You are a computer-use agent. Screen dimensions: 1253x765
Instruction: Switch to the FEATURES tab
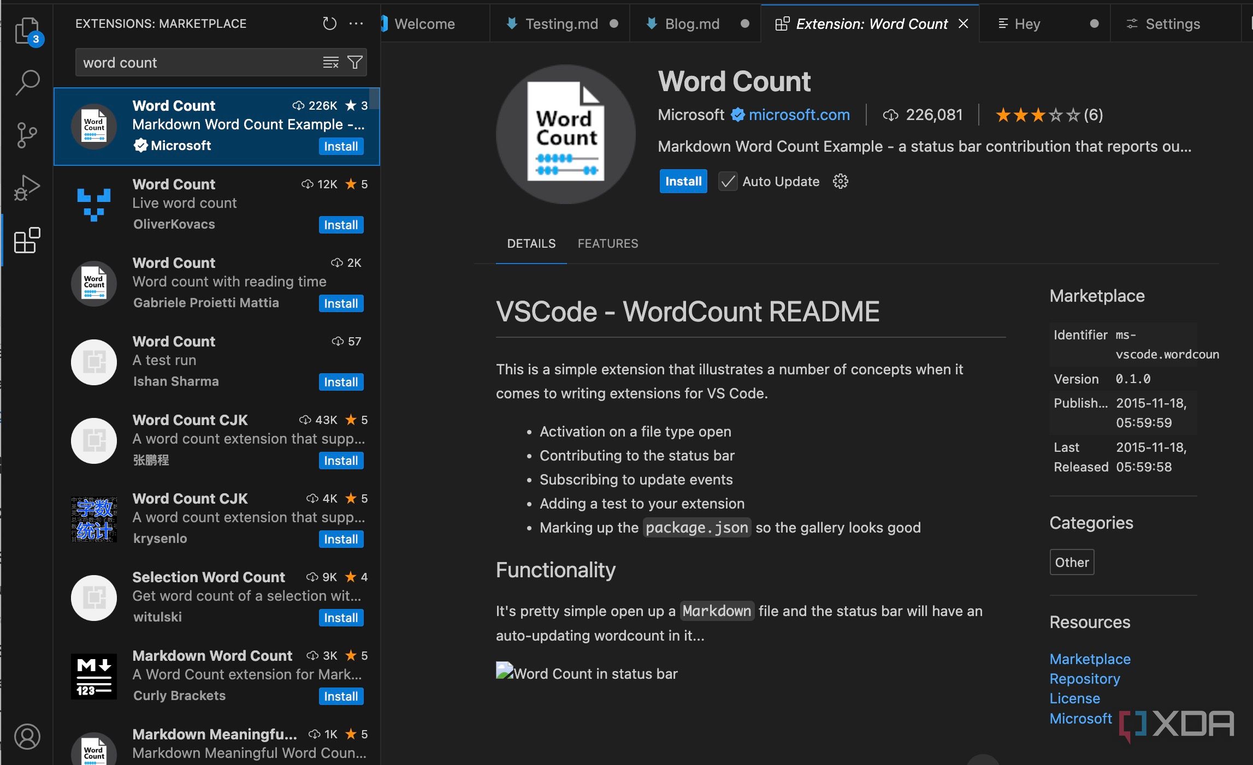click(x=607, y=243)
